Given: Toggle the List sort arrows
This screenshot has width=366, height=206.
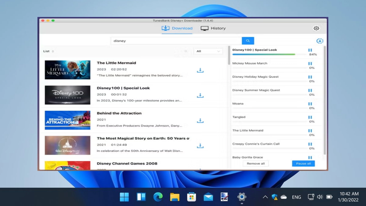Looking at the screenshot, I should (x=53, y=51).
